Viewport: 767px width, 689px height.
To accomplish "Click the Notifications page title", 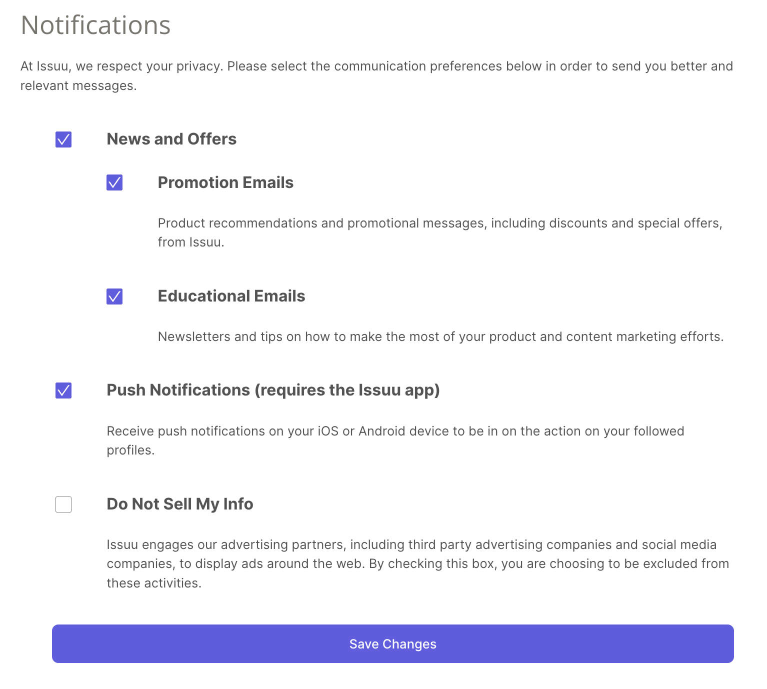I will [95, 25].
